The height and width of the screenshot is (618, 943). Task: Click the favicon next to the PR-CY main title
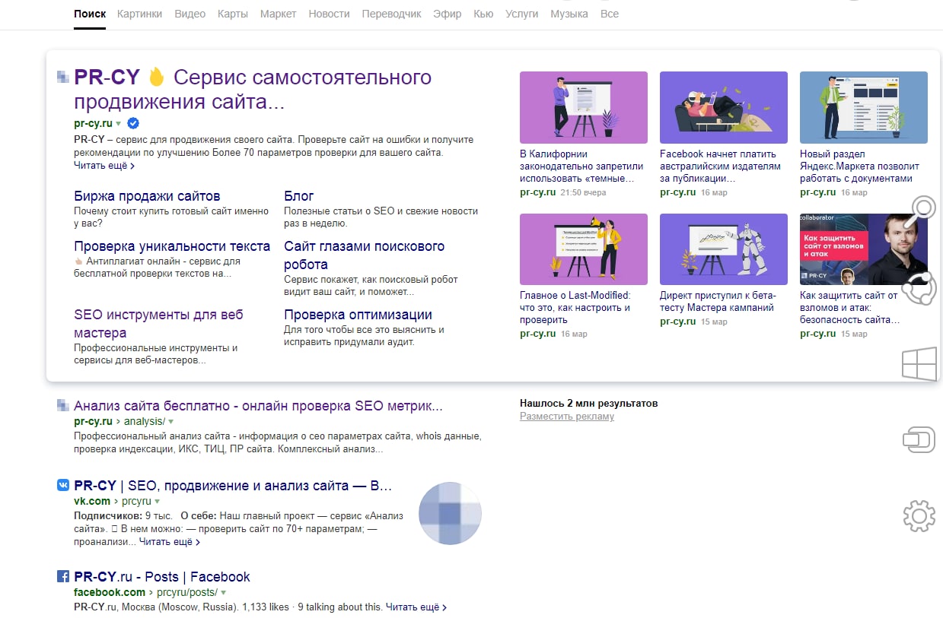pos(63,75)
